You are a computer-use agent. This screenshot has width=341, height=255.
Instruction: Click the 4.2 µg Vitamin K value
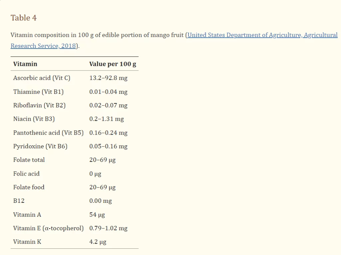click(98, 242)
